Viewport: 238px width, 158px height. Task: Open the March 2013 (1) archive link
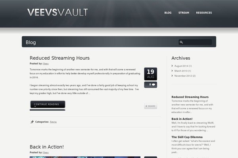tap(182, 71)
